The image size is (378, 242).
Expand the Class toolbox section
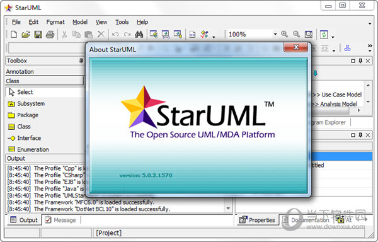[x=44, y=81]
